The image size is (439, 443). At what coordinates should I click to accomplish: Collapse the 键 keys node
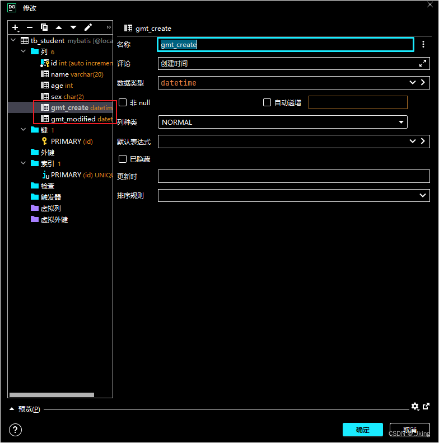pyautogui.click(x=24, y=129)
